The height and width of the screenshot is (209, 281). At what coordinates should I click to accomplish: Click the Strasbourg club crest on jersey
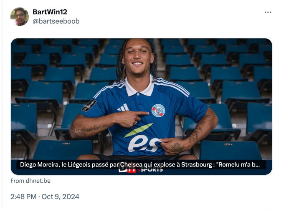pos(158,111)
